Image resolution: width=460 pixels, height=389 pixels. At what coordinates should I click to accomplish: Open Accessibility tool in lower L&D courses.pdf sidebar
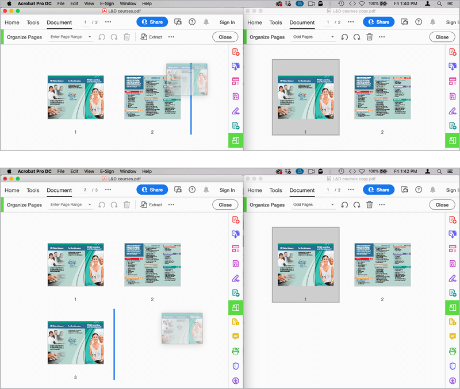click(x=236, y=380)
